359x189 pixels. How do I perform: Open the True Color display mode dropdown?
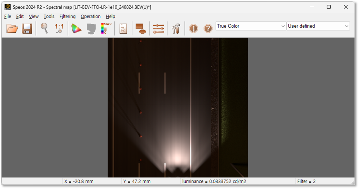click(251, 26)
